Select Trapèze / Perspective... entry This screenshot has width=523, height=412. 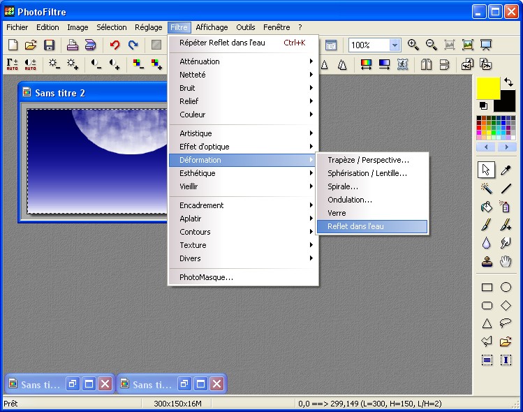click(372, 160)
